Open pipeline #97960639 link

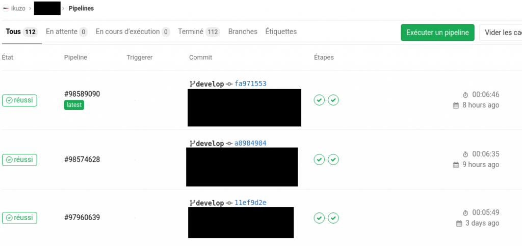(82, 218)
